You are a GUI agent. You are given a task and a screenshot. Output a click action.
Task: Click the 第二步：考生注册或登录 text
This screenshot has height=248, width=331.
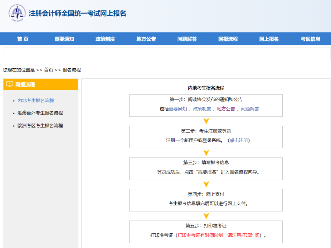click(x=206, y=131)
